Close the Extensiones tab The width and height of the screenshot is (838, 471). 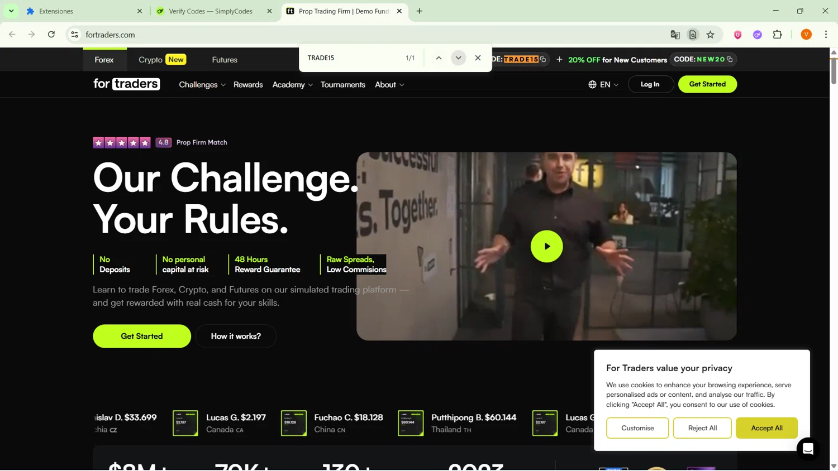140,11
